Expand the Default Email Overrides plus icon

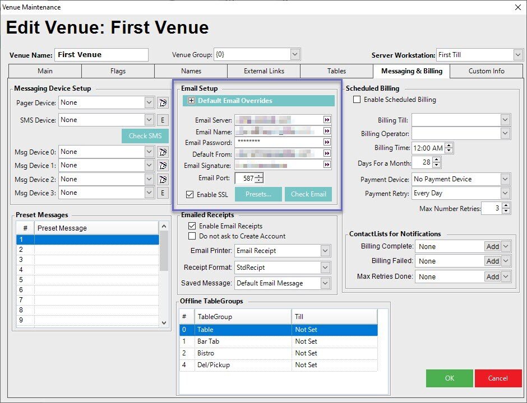point(191,101)
